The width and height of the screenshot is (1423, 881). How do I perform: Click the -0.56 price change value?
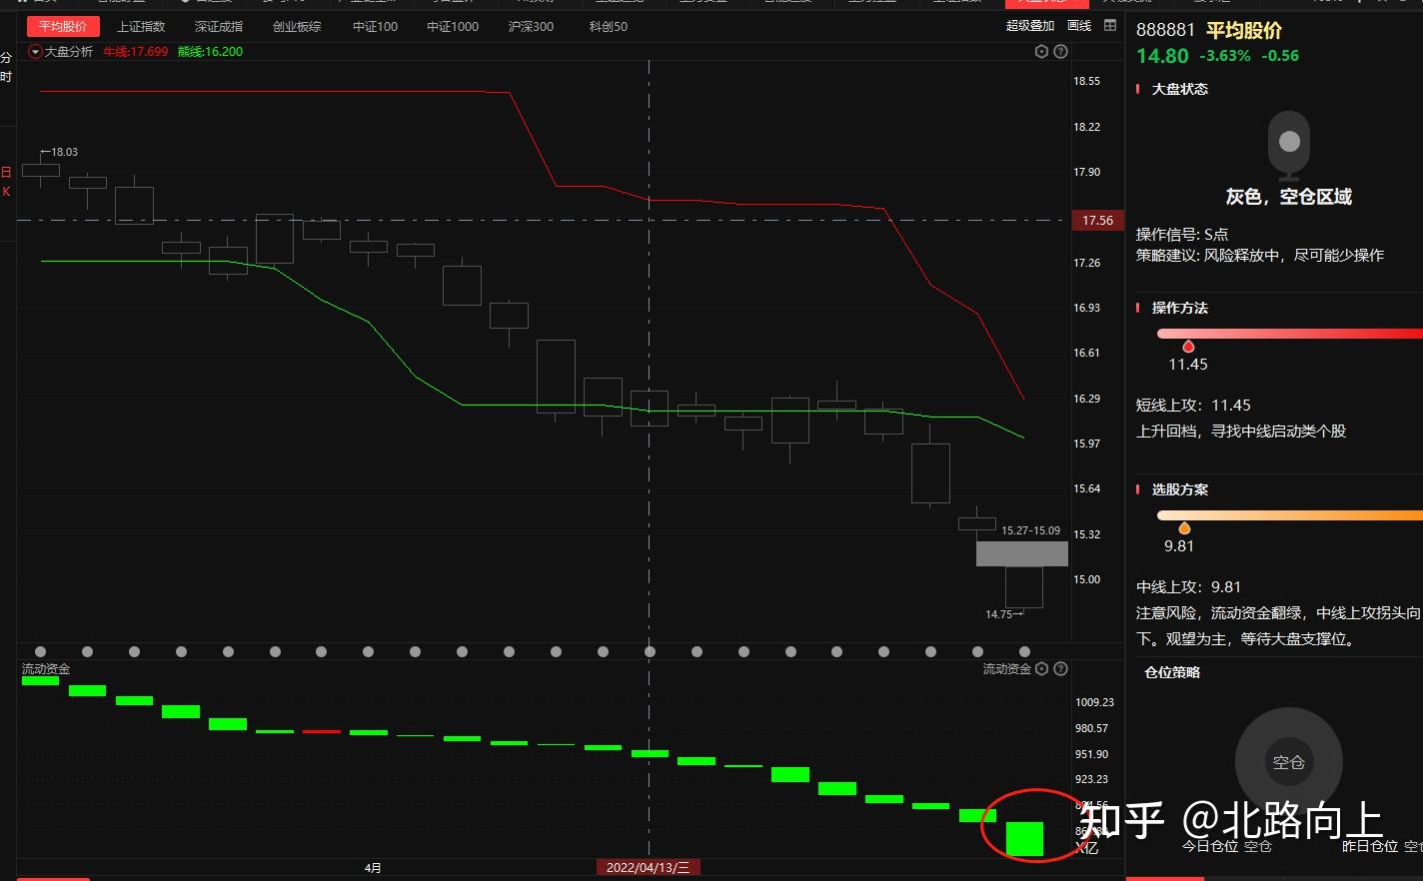tap(1280, 56)
